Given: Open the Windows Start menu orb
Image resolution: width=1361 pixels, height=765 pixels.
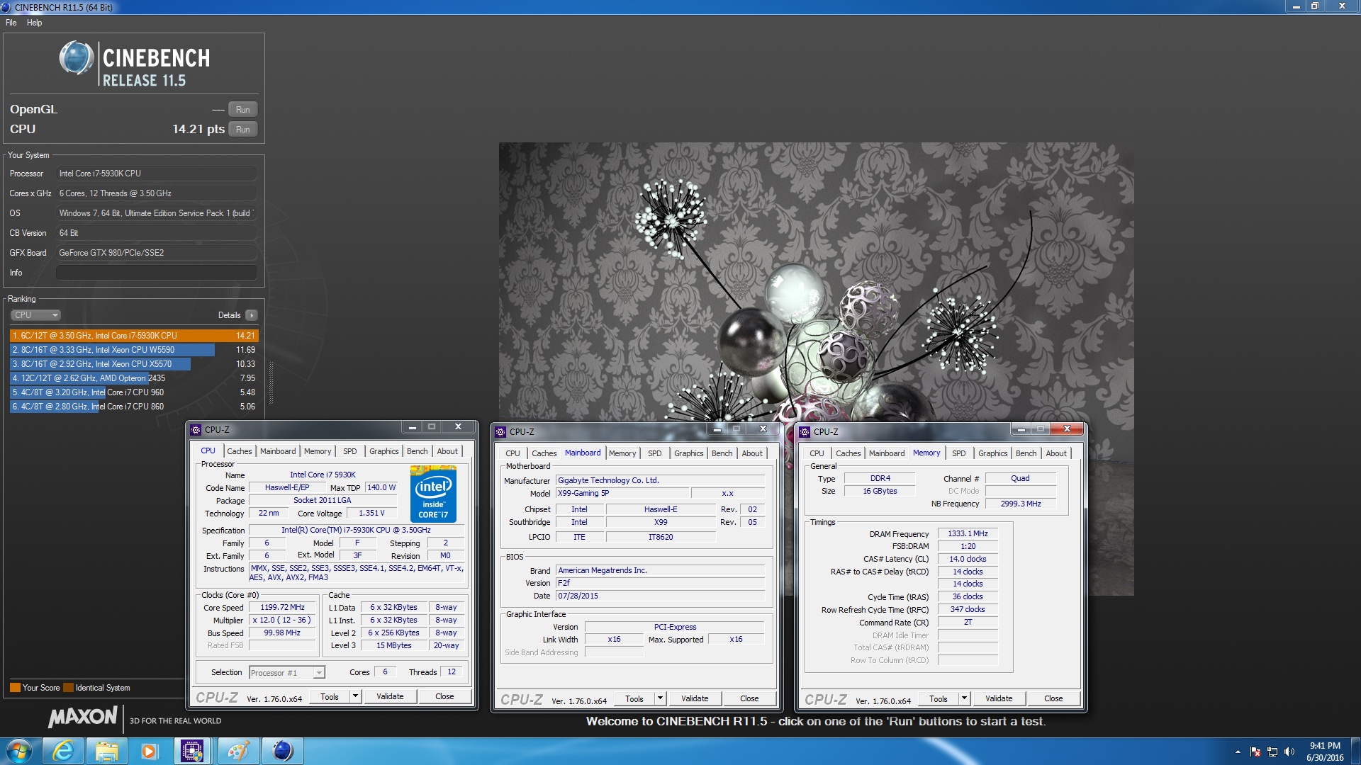Looking at the screenshot, I should [x=19, y=751].
